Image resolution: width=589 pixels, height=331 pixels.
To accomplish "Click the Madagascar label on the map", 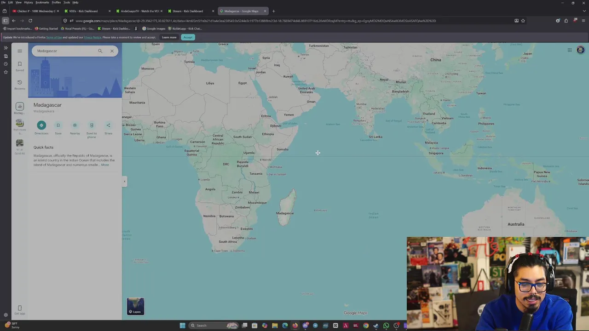I will pyautogui.click(x=285, y=213).
